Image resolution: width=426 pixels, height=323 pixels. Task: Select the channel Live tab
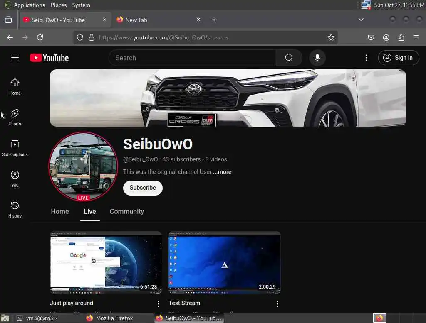click(90, 212)
